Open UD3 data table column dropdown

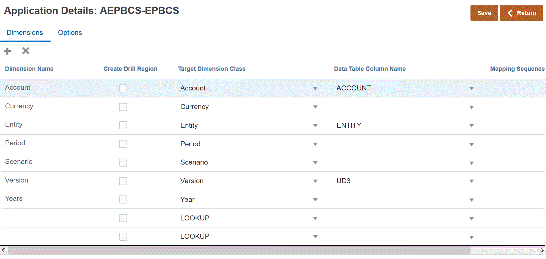[x=471, y=181]
